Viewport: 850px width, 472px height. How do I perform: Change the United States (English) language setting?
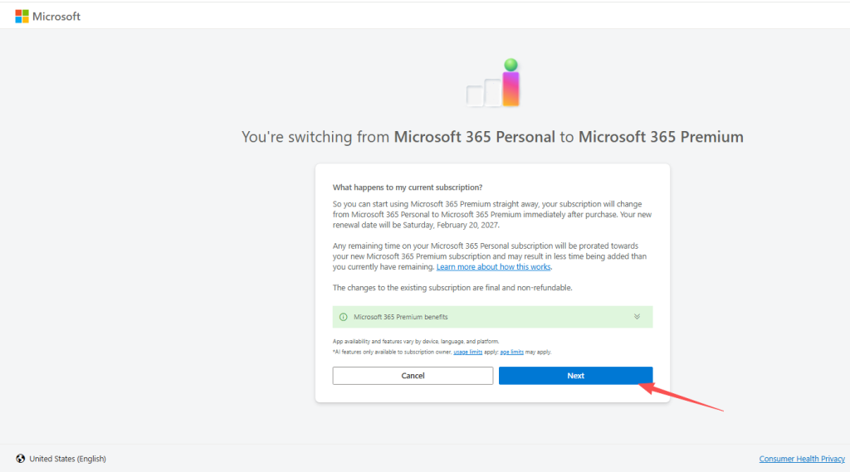[x=67, y=459]
